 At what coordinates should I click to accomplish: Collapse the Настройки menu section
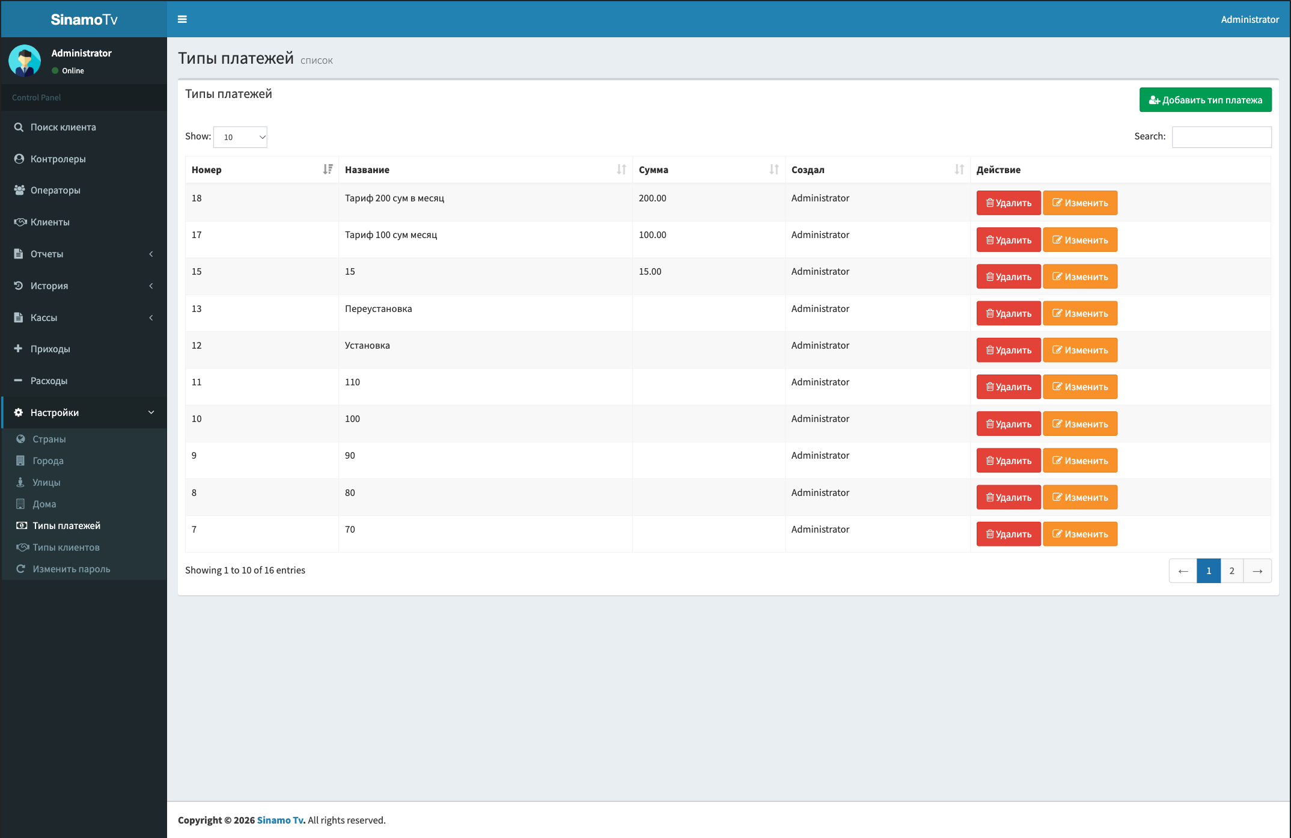(x=84, y=412)
